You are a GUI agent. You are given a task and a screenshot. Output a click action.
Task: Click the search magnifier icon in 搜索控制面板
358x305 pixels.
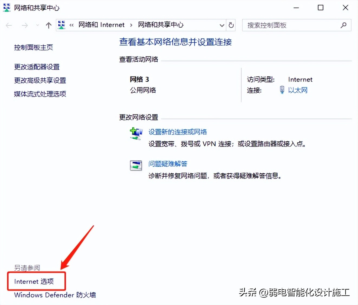pyautogui.click(x=343, y=25)
